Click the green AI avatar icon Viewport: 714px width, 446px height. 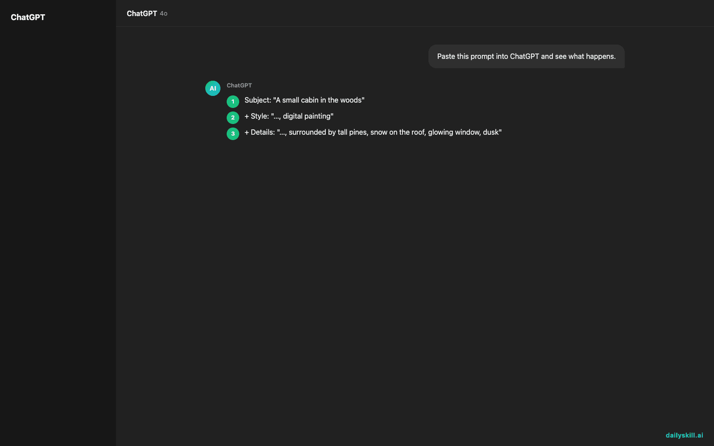(213, 88)
